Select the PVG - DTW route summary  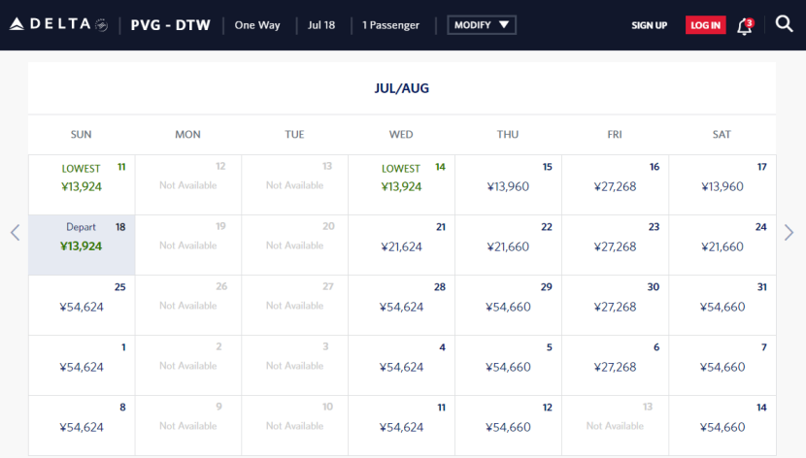169,24
